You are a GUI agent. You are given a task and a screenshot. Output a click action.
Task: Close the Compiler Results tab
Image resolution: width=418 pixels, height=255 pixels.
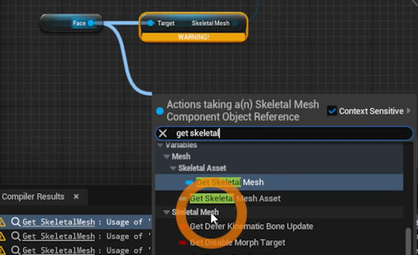[x=76, y=197]
